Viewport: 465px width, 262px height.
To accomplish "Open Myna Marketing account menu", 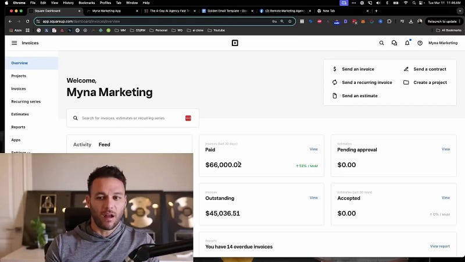I will 443,43.
